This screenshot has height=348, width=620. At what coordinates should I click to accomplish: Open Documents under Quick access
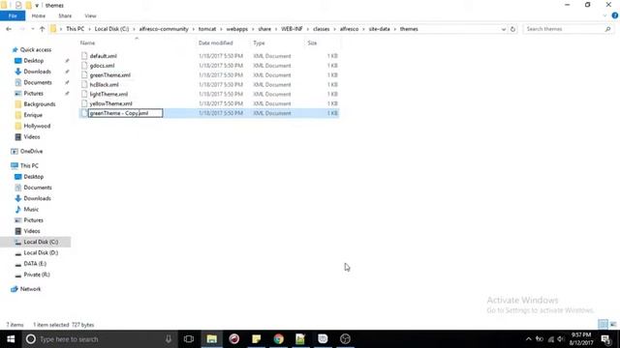(38, 82)
